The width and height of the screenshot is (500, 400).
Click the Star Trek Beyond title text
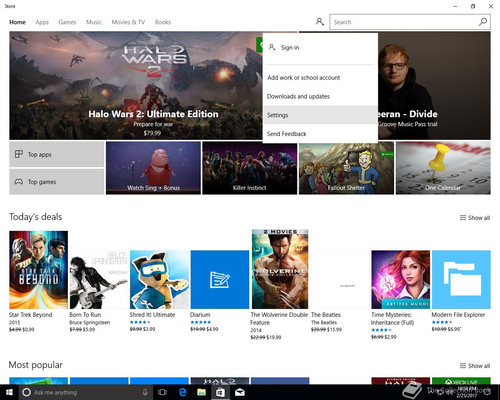point(30,315)
